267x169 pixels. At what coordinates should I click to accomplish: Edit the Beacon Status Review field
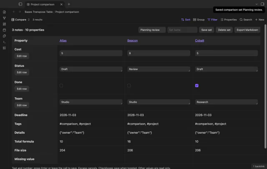click(159, 69)
